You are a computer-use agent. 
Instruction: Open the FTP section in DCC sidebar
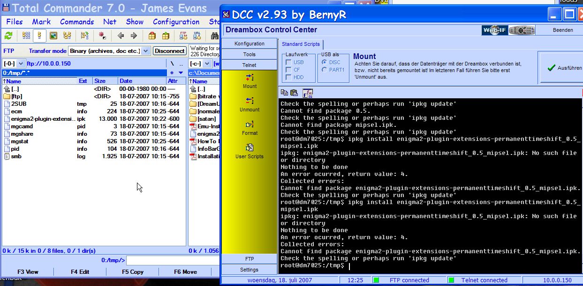250,259
